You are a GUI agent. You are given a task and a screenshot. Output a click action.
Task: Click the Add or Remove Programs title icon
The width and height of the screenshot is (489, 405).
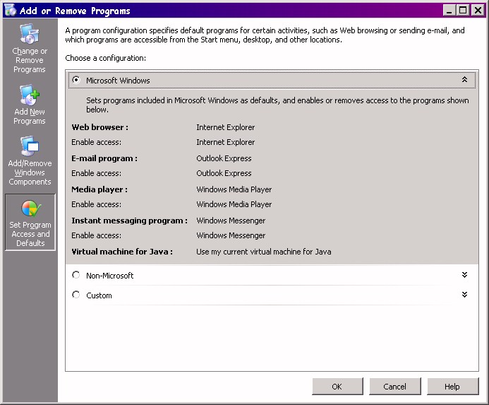[x=11, y=11]
